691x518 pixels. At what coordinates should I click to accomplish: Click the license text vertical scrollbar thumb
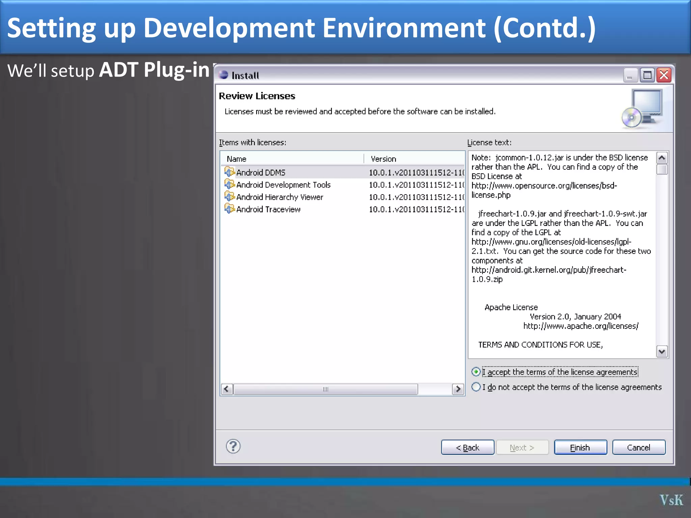[x=662, y=169]
